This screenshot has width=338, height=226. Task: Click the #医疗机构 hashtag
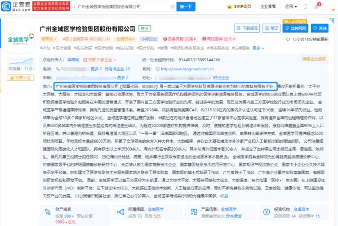145,48
